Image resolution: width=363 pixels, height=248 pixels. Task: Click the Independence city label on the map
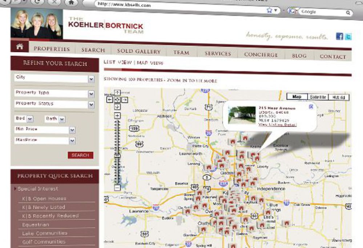pyautogui.click(x=271, y=189)
